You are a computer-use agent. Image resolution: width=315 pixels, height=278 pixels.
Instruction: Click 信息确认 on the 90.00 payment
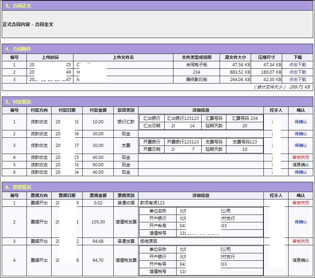click(x=301, y=165)
